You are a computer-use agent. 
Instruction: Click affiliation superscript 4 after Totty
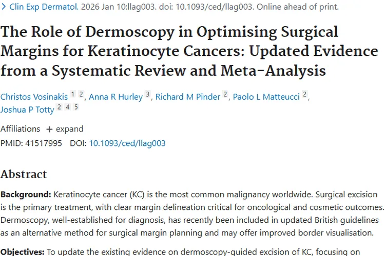tap(68, 107)
